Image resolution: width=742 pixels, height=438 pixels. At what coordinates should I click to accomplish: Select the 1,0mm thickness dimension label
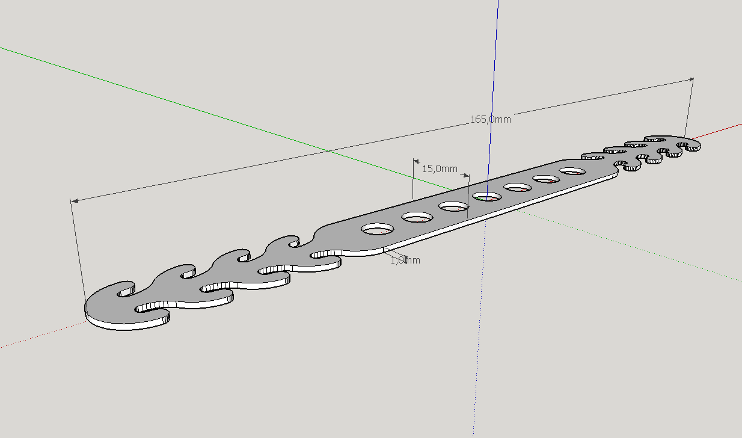click(405, 261)
